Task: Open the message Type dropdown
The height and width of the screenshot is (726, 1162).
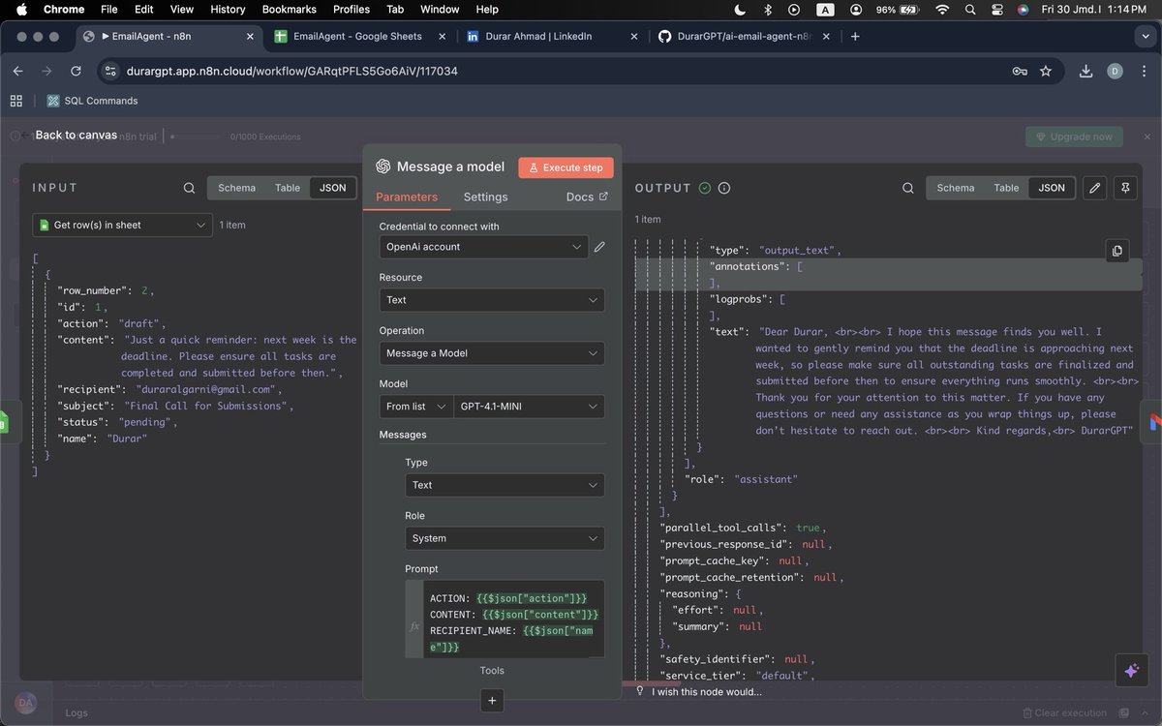Action: tap(505, 485)
